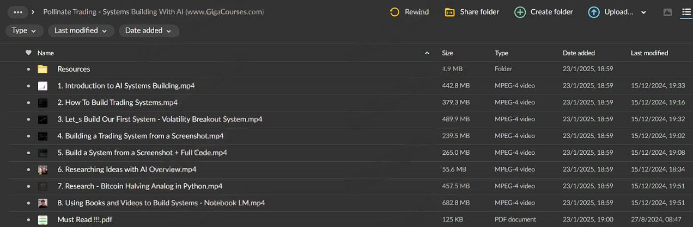Toggle favorite dot for Resources folder

click(x=28, y=70)
